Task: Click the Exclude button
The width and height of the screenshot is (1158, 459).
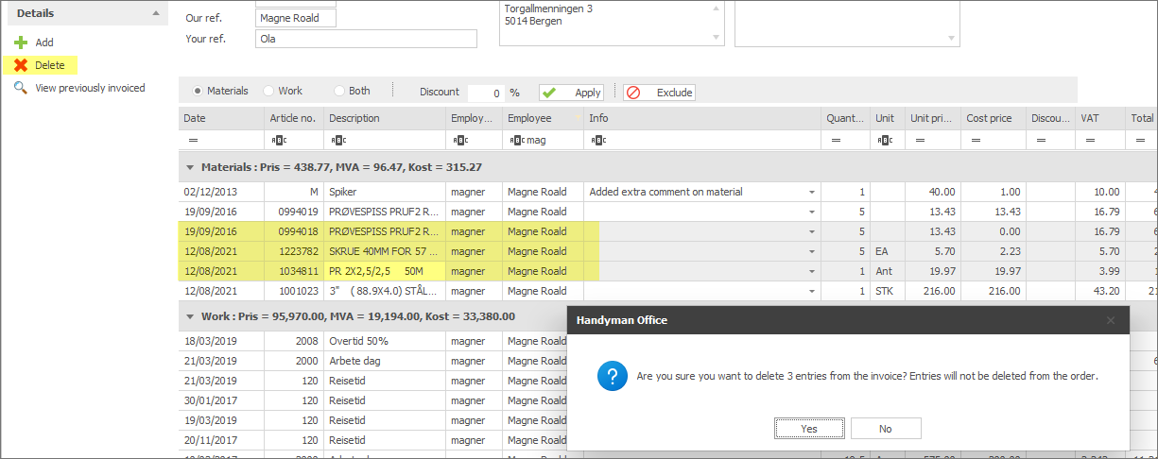Action: click(660, 93)
